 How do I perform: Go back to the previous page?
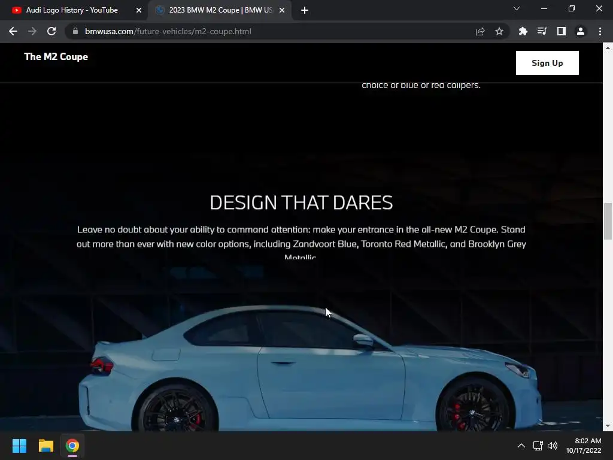(13, 31)
